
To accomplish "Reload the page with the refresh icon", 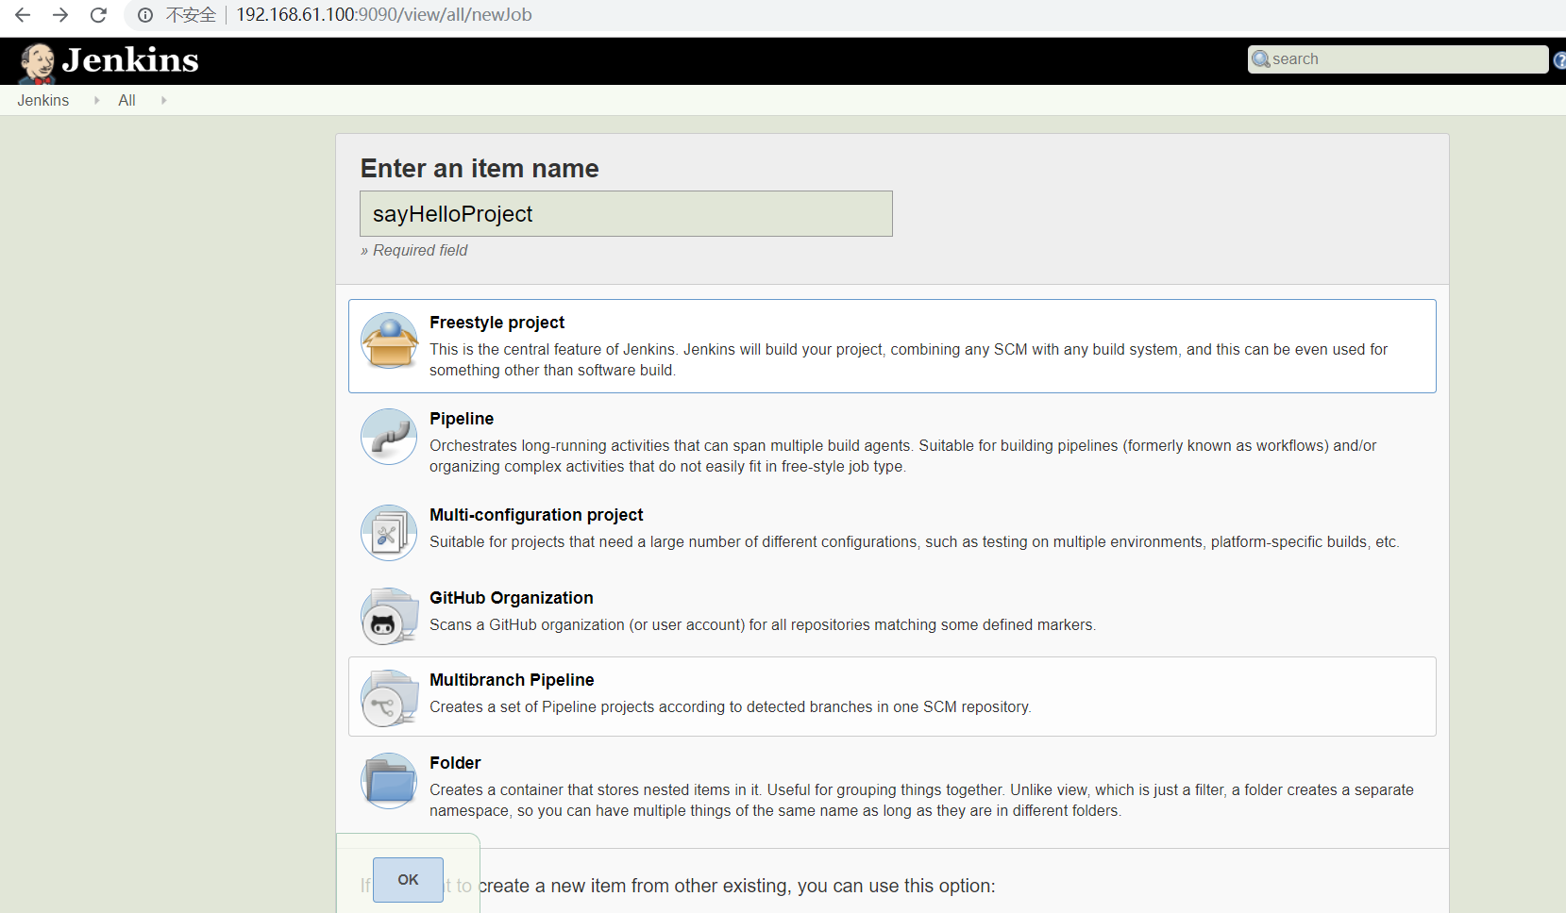I will point(98,15).
